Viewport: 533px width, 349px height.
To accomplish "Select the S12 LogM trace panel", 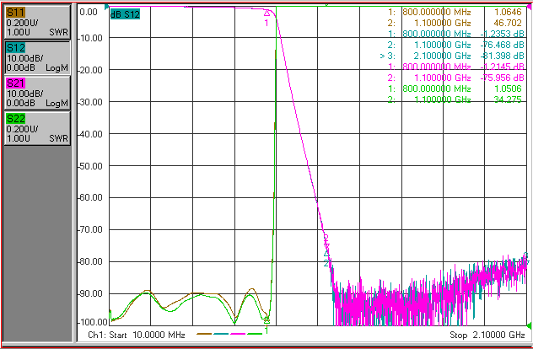I will pyautogui.click(x=37, y=57).
